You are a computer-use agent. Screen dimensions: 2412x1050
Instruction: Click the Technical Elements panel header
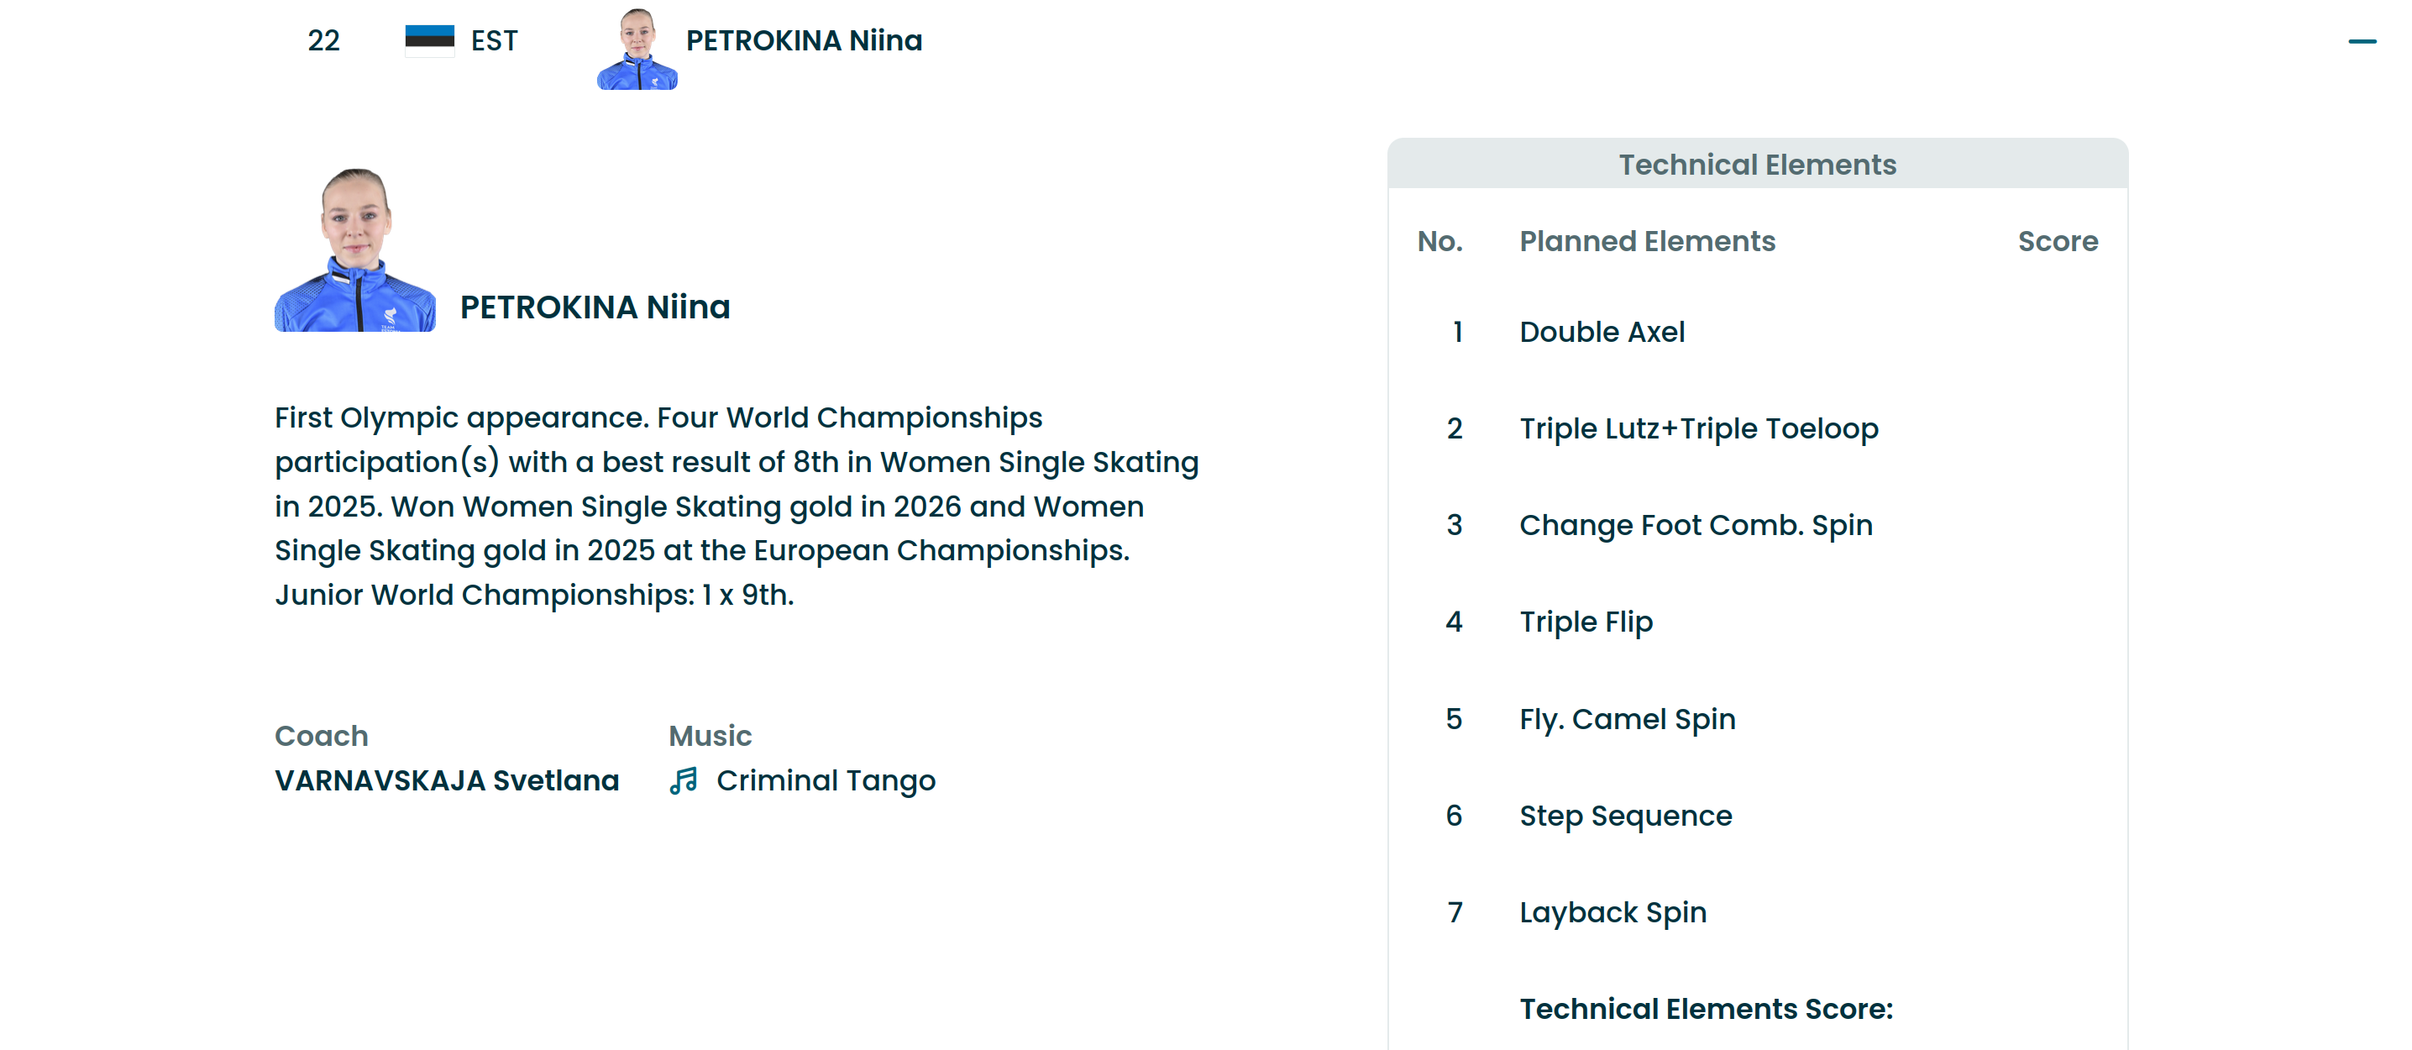pos(1757,165)
